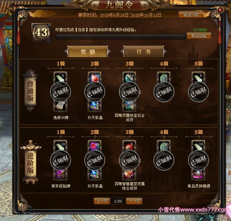The height and width of the screenshot is (221, 231).
Task: Click the experience progress bar
Action: tap(120, 37)
